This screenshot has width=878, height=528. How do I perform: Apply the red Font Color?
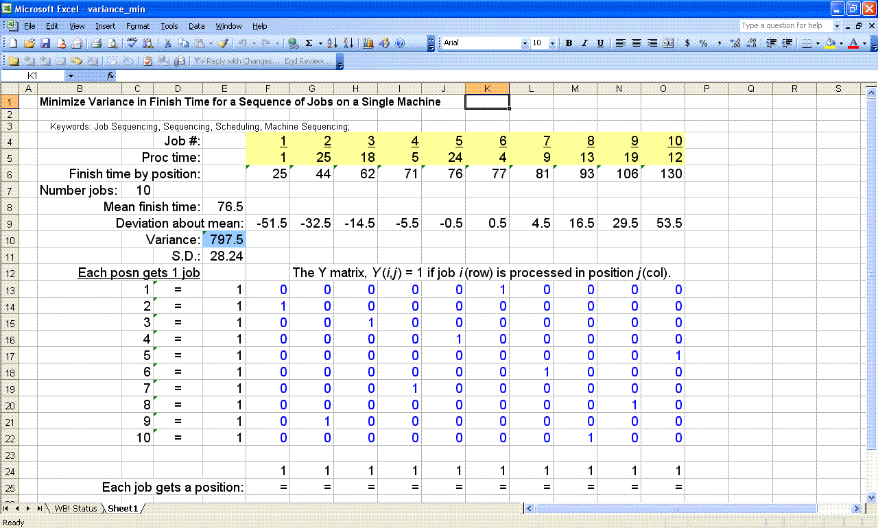853,43
